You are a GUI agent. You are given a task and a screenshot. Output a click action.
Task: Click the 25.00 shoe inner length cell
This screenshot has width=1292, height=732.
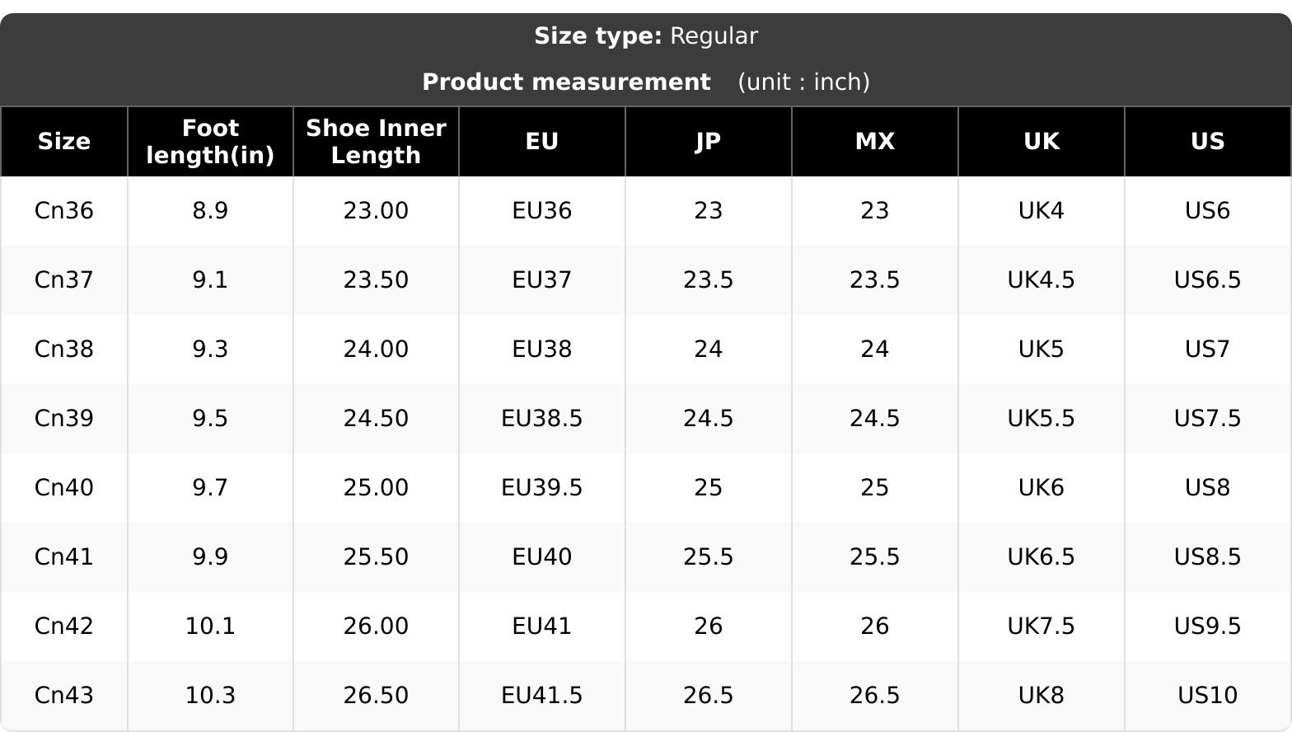pos(376,488)
